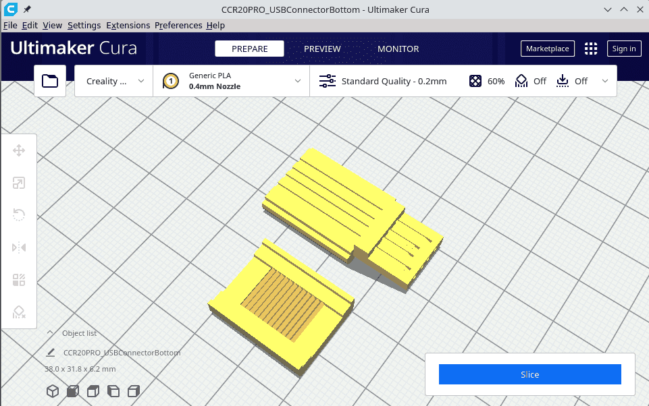The height and width of the screenshot is (406, 649).
Task: Click the Cura app logo icon
Action: [x=10, y=9]
